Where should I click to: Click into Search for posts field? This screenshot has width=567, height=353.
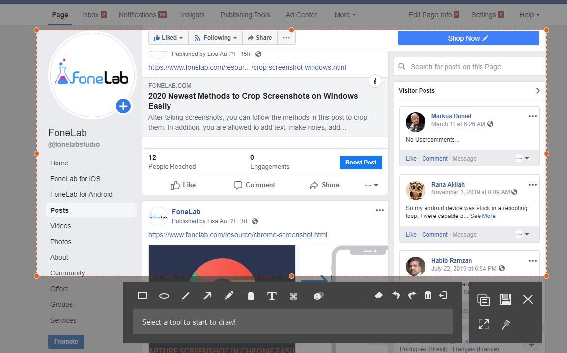pos(469,67)
